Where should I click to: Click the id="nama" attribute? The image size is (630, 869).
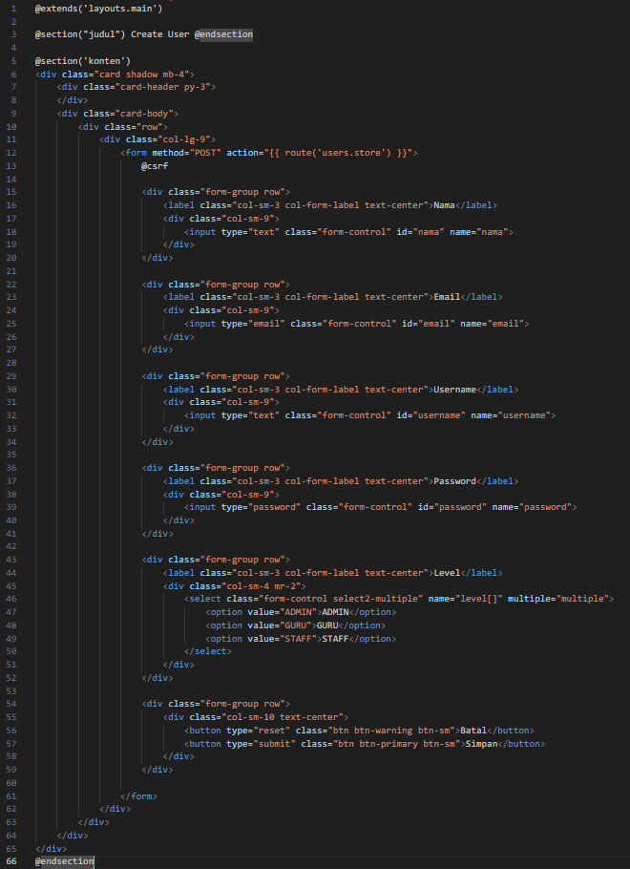[421, 232]
